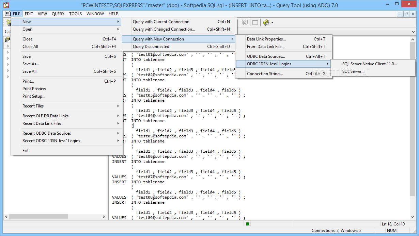The width and height of the screenshot is (419, 236).
Task: Open the Recent Files submenu
Action: pyautogui.click(x=67, y=106)
